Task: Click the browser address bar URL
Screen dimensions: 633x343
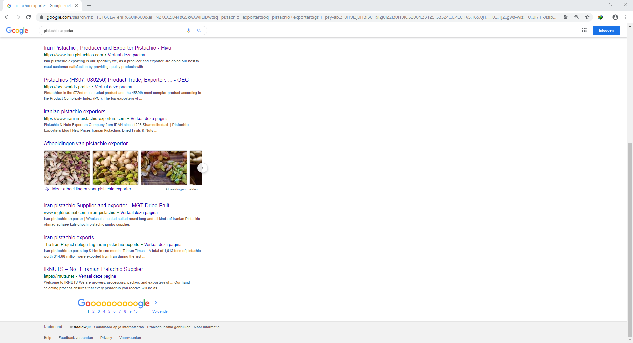Action: point(301,17)
